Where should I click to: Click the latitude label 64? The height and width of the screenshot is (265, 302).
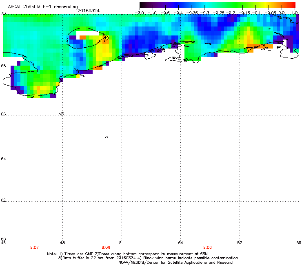pyautogui.click(x=3, y=159)
